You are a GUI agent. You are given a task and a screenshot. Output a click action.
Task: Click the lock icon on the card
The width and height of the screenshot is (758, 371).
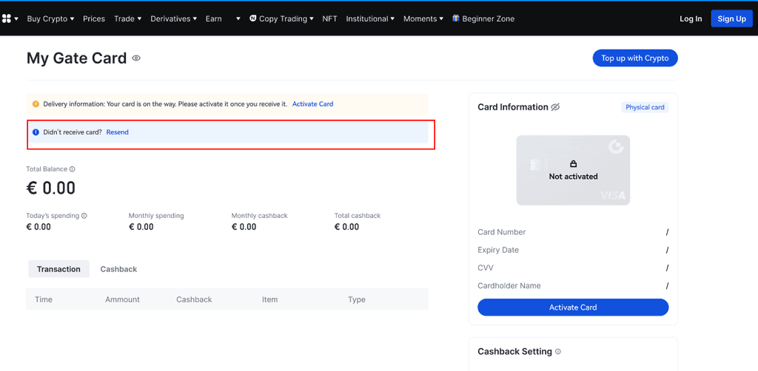(x=573, y=163)
